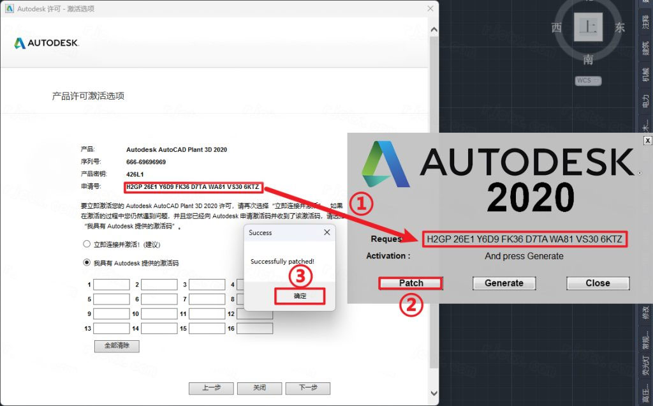The width and height of the screenshot is (653, 406).
Task: Click the Activation field reading And press Generate
Action: tap(524, 256)
